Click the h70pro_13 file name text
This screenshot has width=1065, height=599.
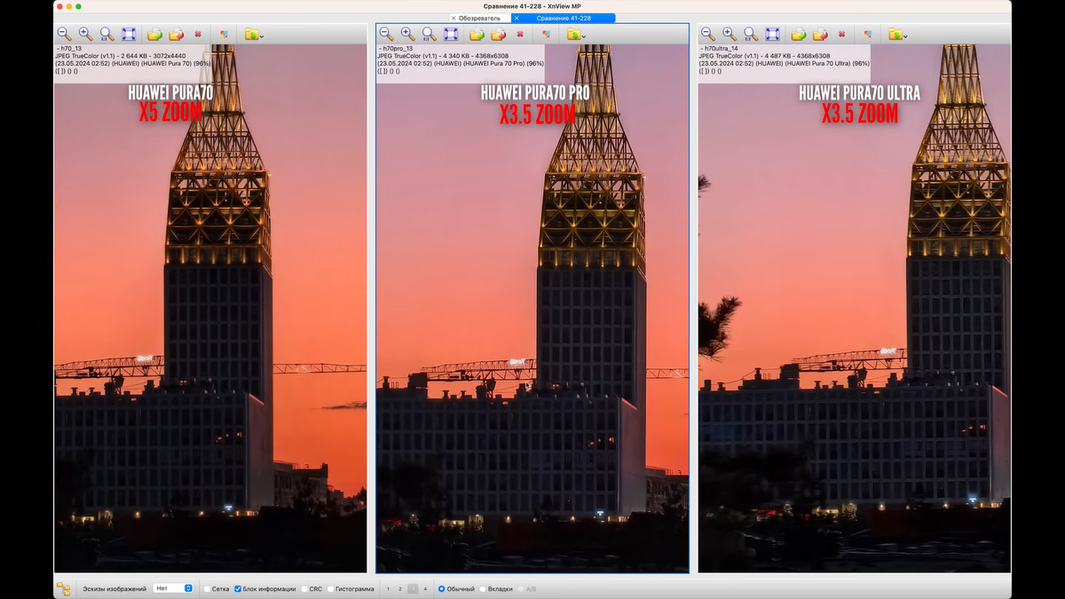pos(398,49)
